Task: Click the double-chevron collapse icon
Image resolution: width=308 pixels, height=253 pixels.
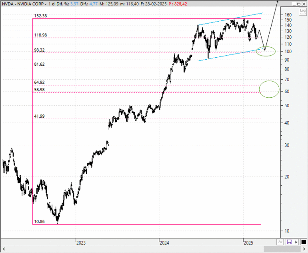Action: 280,242
